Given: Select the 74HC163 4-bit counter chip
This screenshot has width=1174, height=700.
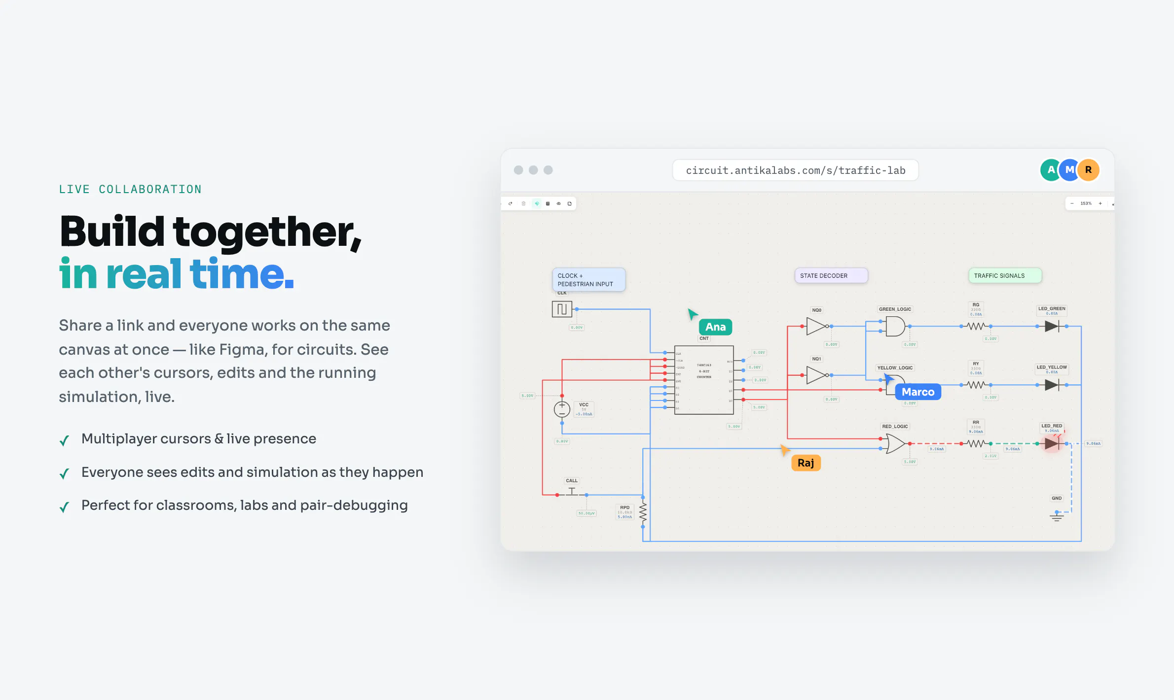Looking at the screenshot, I should (x=704, y=380).
